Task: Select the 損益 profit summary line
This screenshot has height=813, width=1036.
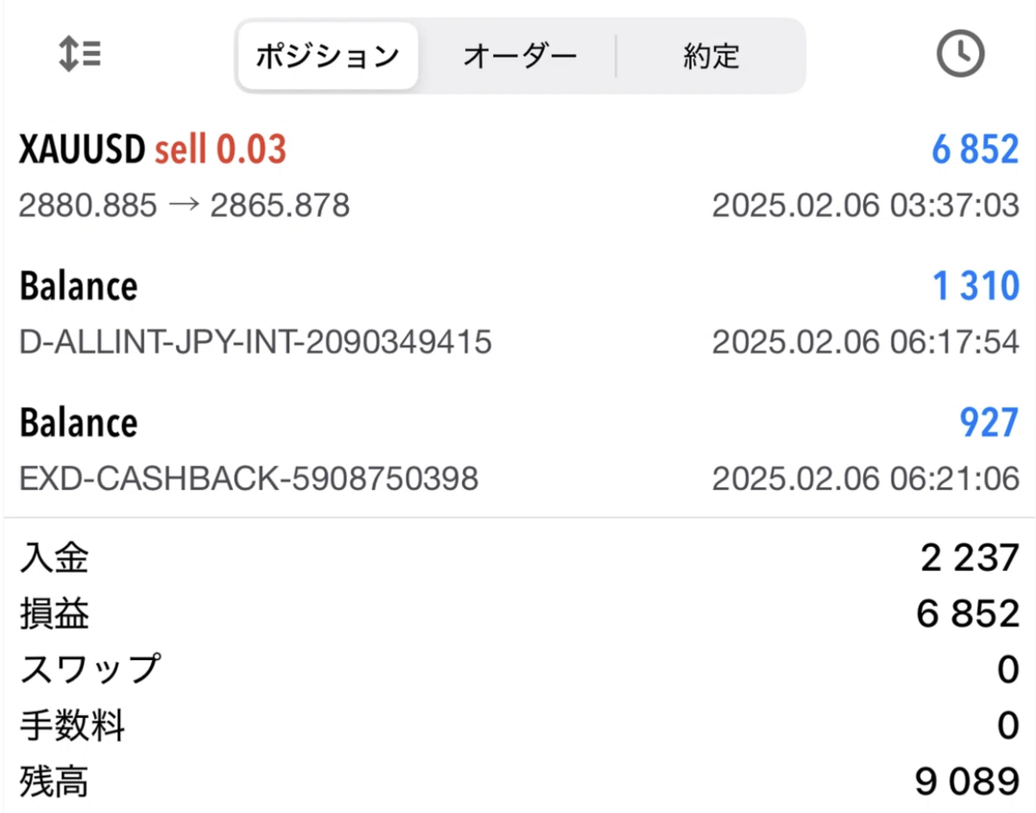Action: point(518,614)
